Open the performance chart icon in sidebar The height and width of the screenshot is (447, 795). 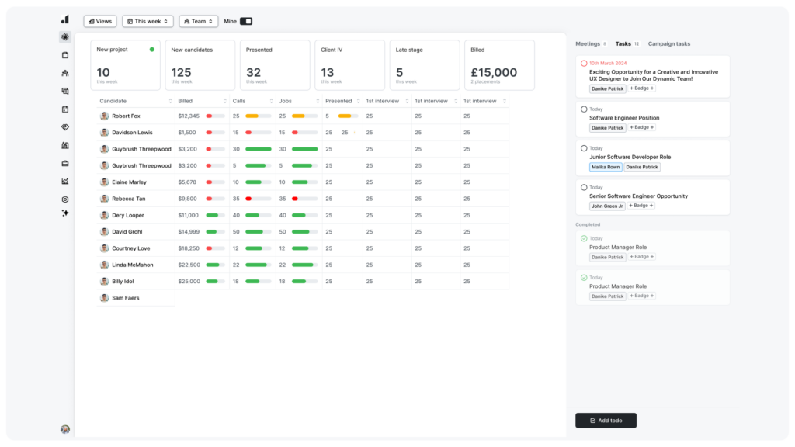[65, 181]
